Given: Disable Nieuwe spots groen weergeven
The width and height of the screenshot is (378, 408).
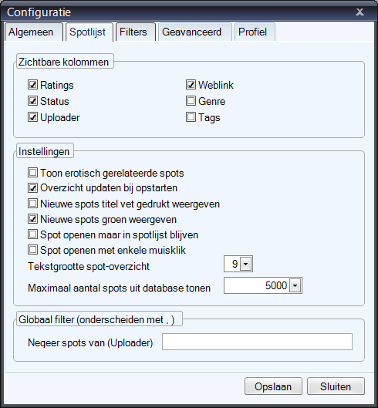Looking at the screenshot, I should 32,219.
